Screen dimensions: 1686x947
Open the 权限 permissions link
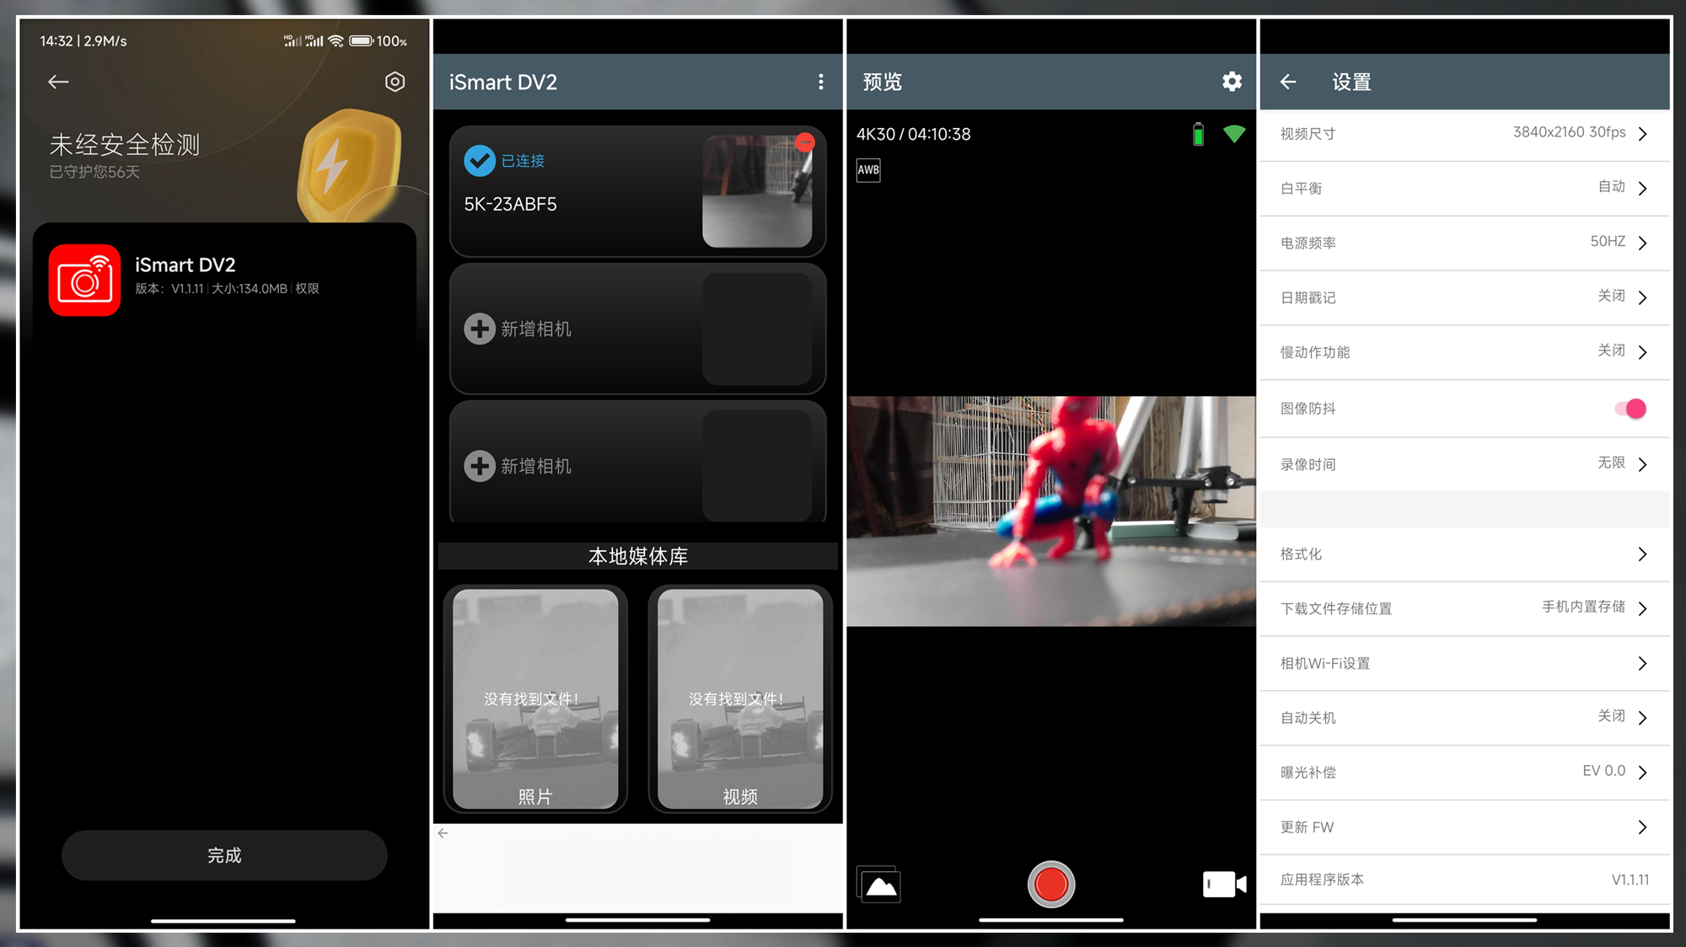click(307, 289)
